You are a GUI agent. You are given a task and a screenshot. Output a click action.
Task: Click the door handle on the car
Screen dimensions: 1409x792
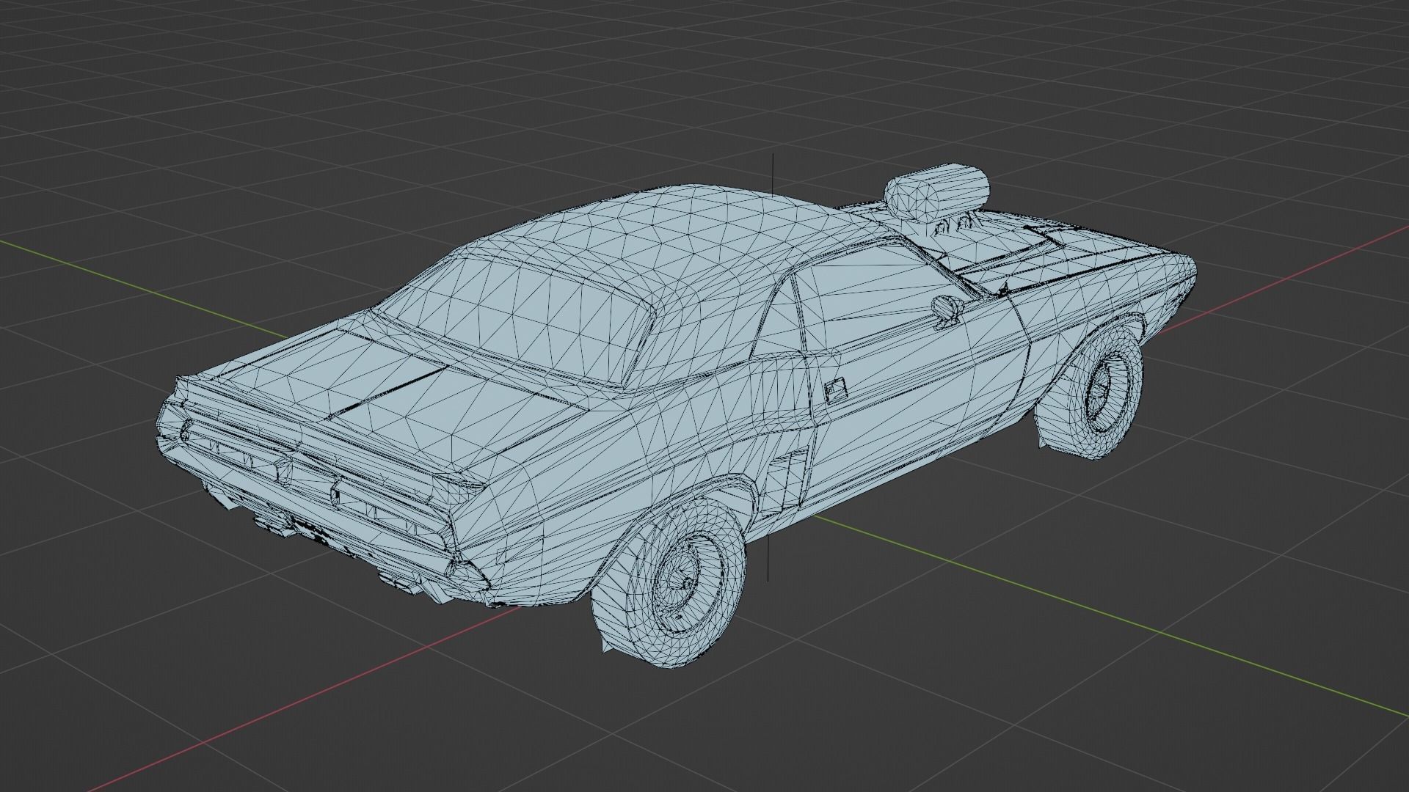(834, 391)
